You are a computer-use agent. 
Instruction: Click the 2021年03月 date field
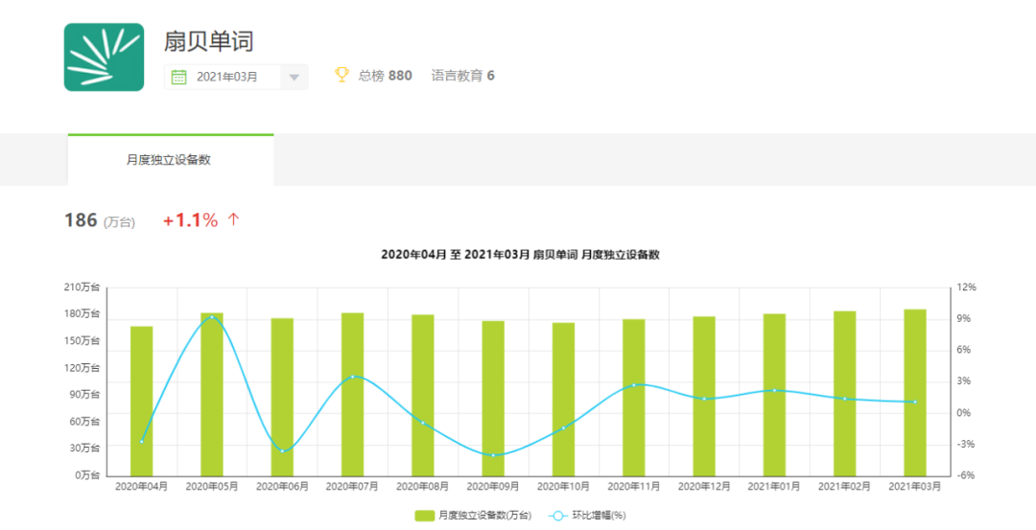[236, 77]
